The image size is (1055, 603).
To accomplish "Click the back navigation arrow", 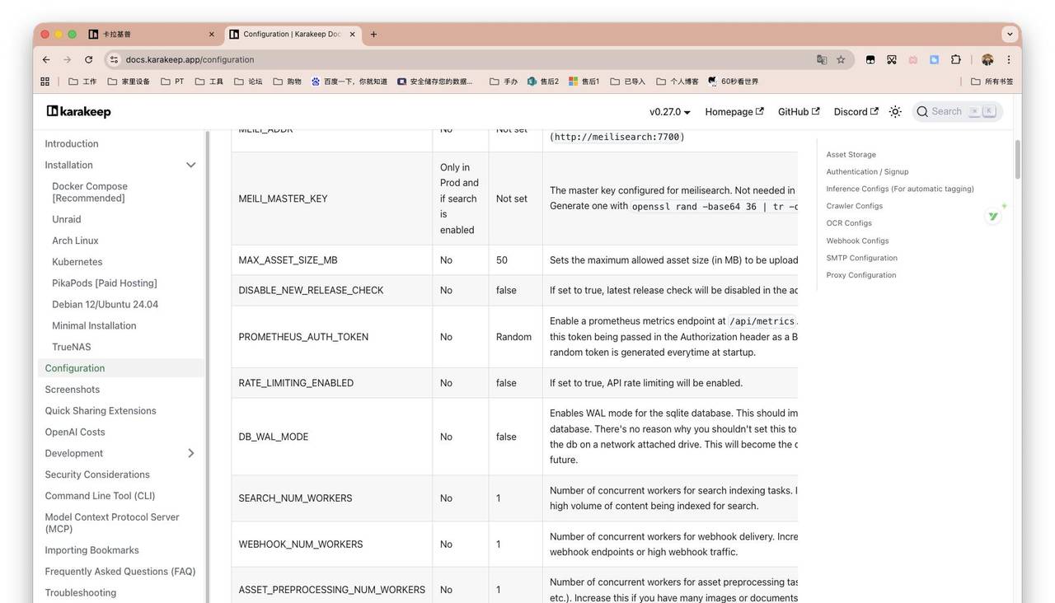I will click(x=46, y=59).
